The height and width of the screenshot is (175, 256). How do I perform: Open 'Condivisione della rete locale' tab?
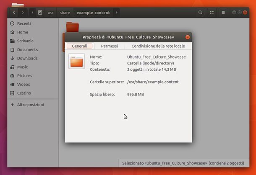coord(158,46)
